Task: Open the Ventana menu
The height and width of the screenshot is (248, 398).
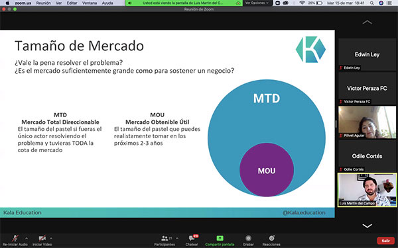Action: pyautogui.click(x=90, y=3)
